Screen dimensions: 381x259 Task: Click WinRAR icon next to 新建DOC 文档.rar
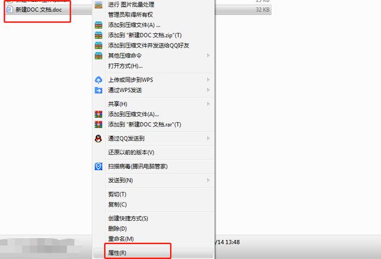[98, 124]
